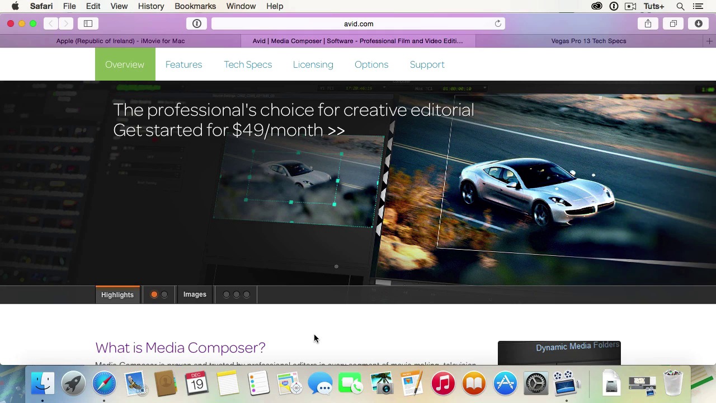The image size is (716, 403).
Task: Open Finder from the Dock
Action: (x=43, y=383)
